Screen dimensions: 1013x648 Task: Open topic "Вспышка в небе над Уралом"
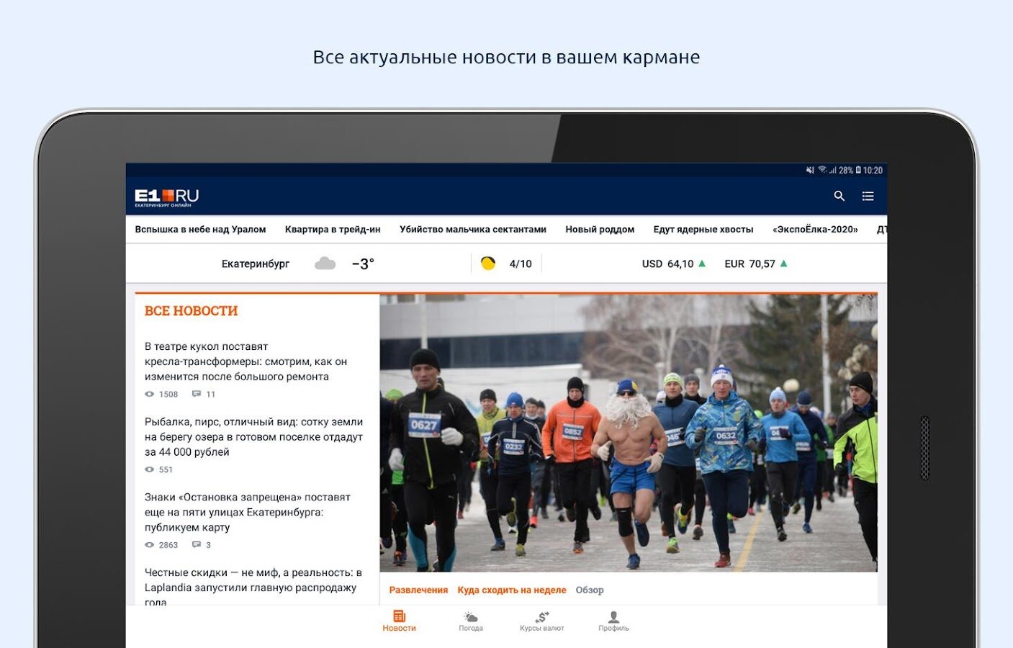tap(200, 230)
